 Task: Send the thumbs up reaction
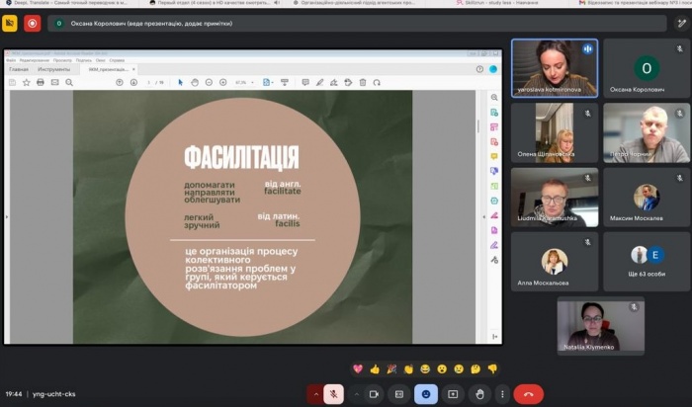point(375,368)
